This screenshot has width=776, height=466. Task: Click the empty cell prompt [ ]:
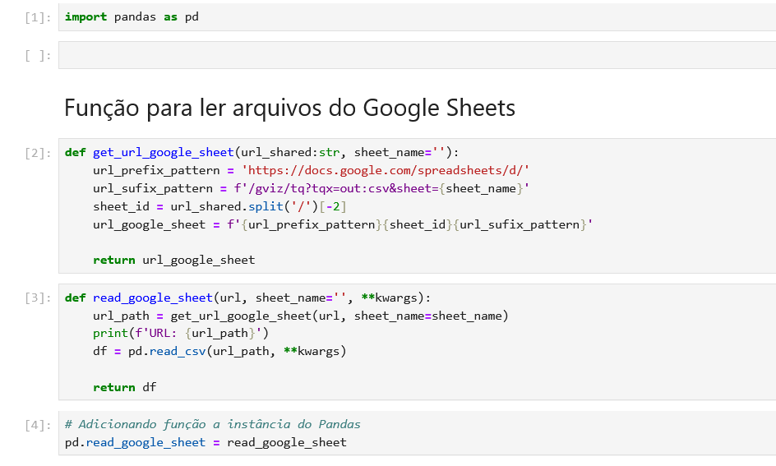click(38, 55)
